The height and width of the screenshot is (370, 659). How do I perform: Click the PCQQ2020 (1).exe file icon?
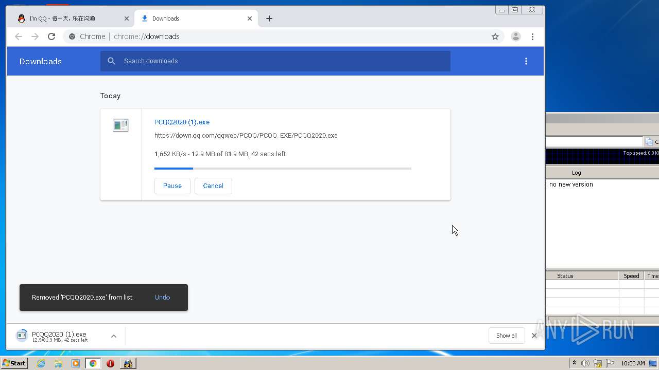tap(120, 125)
